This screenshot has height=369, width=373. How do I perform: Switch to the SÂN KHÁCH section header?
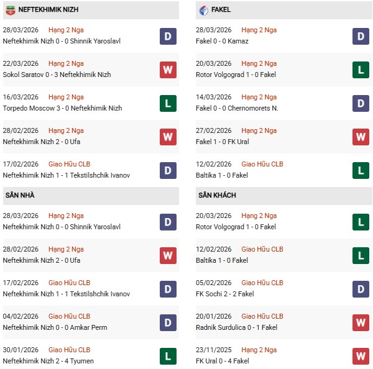click(218, 195)
